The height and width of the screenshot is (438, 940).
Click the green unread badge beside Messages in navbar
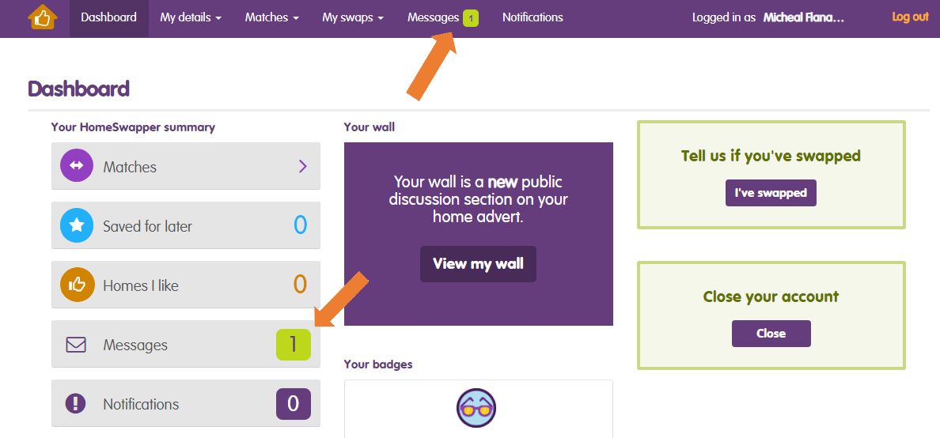471,18
